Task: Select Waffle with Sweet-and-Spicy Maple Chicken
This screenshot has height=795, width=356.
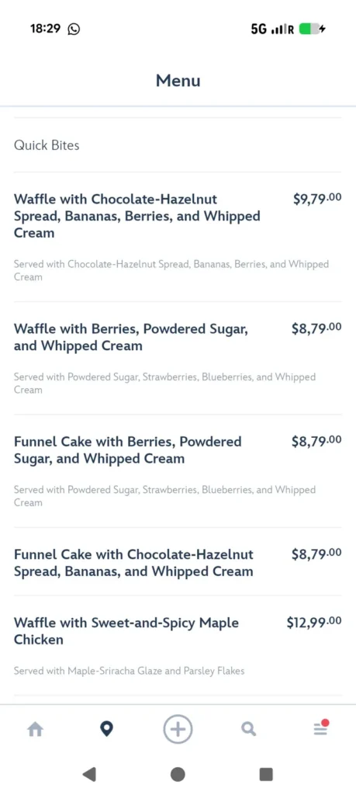Action: (x=178, y=645)
